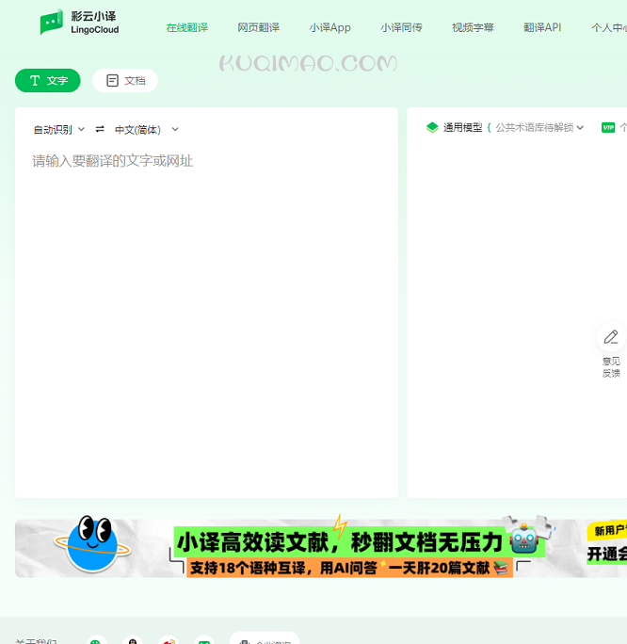Open the 翻译API navigation link

pos(542,27)
